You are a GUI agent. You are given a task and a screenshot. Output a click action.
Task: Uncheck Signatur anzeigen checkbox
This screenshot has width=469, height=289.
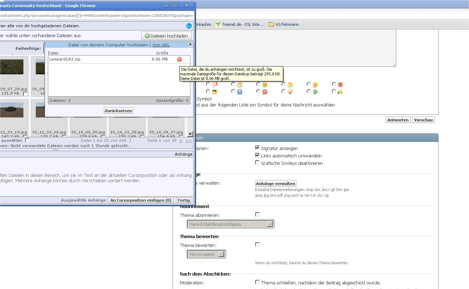pos(257,148)
